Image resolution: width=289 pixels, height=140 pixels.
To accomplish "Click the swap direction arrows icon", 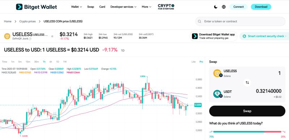I will 247,82.
